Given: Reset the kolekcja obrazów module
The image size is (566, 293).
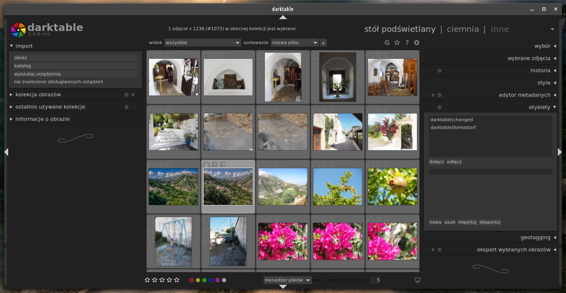Looking at the screenshot, I should point(127,95).
